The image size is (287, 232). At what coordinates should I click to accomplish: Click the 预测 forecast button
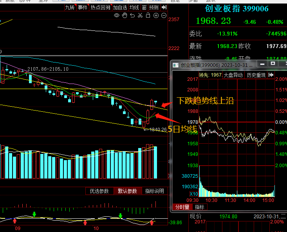click(154, 7)
